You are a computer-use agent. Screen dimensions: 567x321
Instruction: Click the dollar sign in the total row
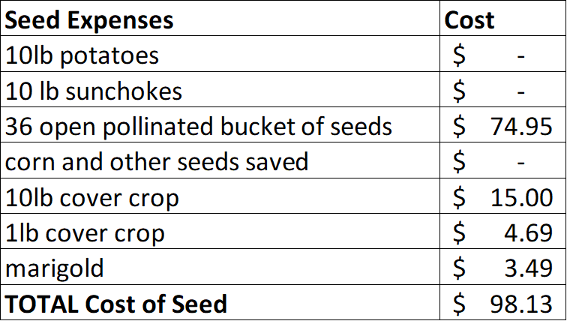(x=459, y=304)
